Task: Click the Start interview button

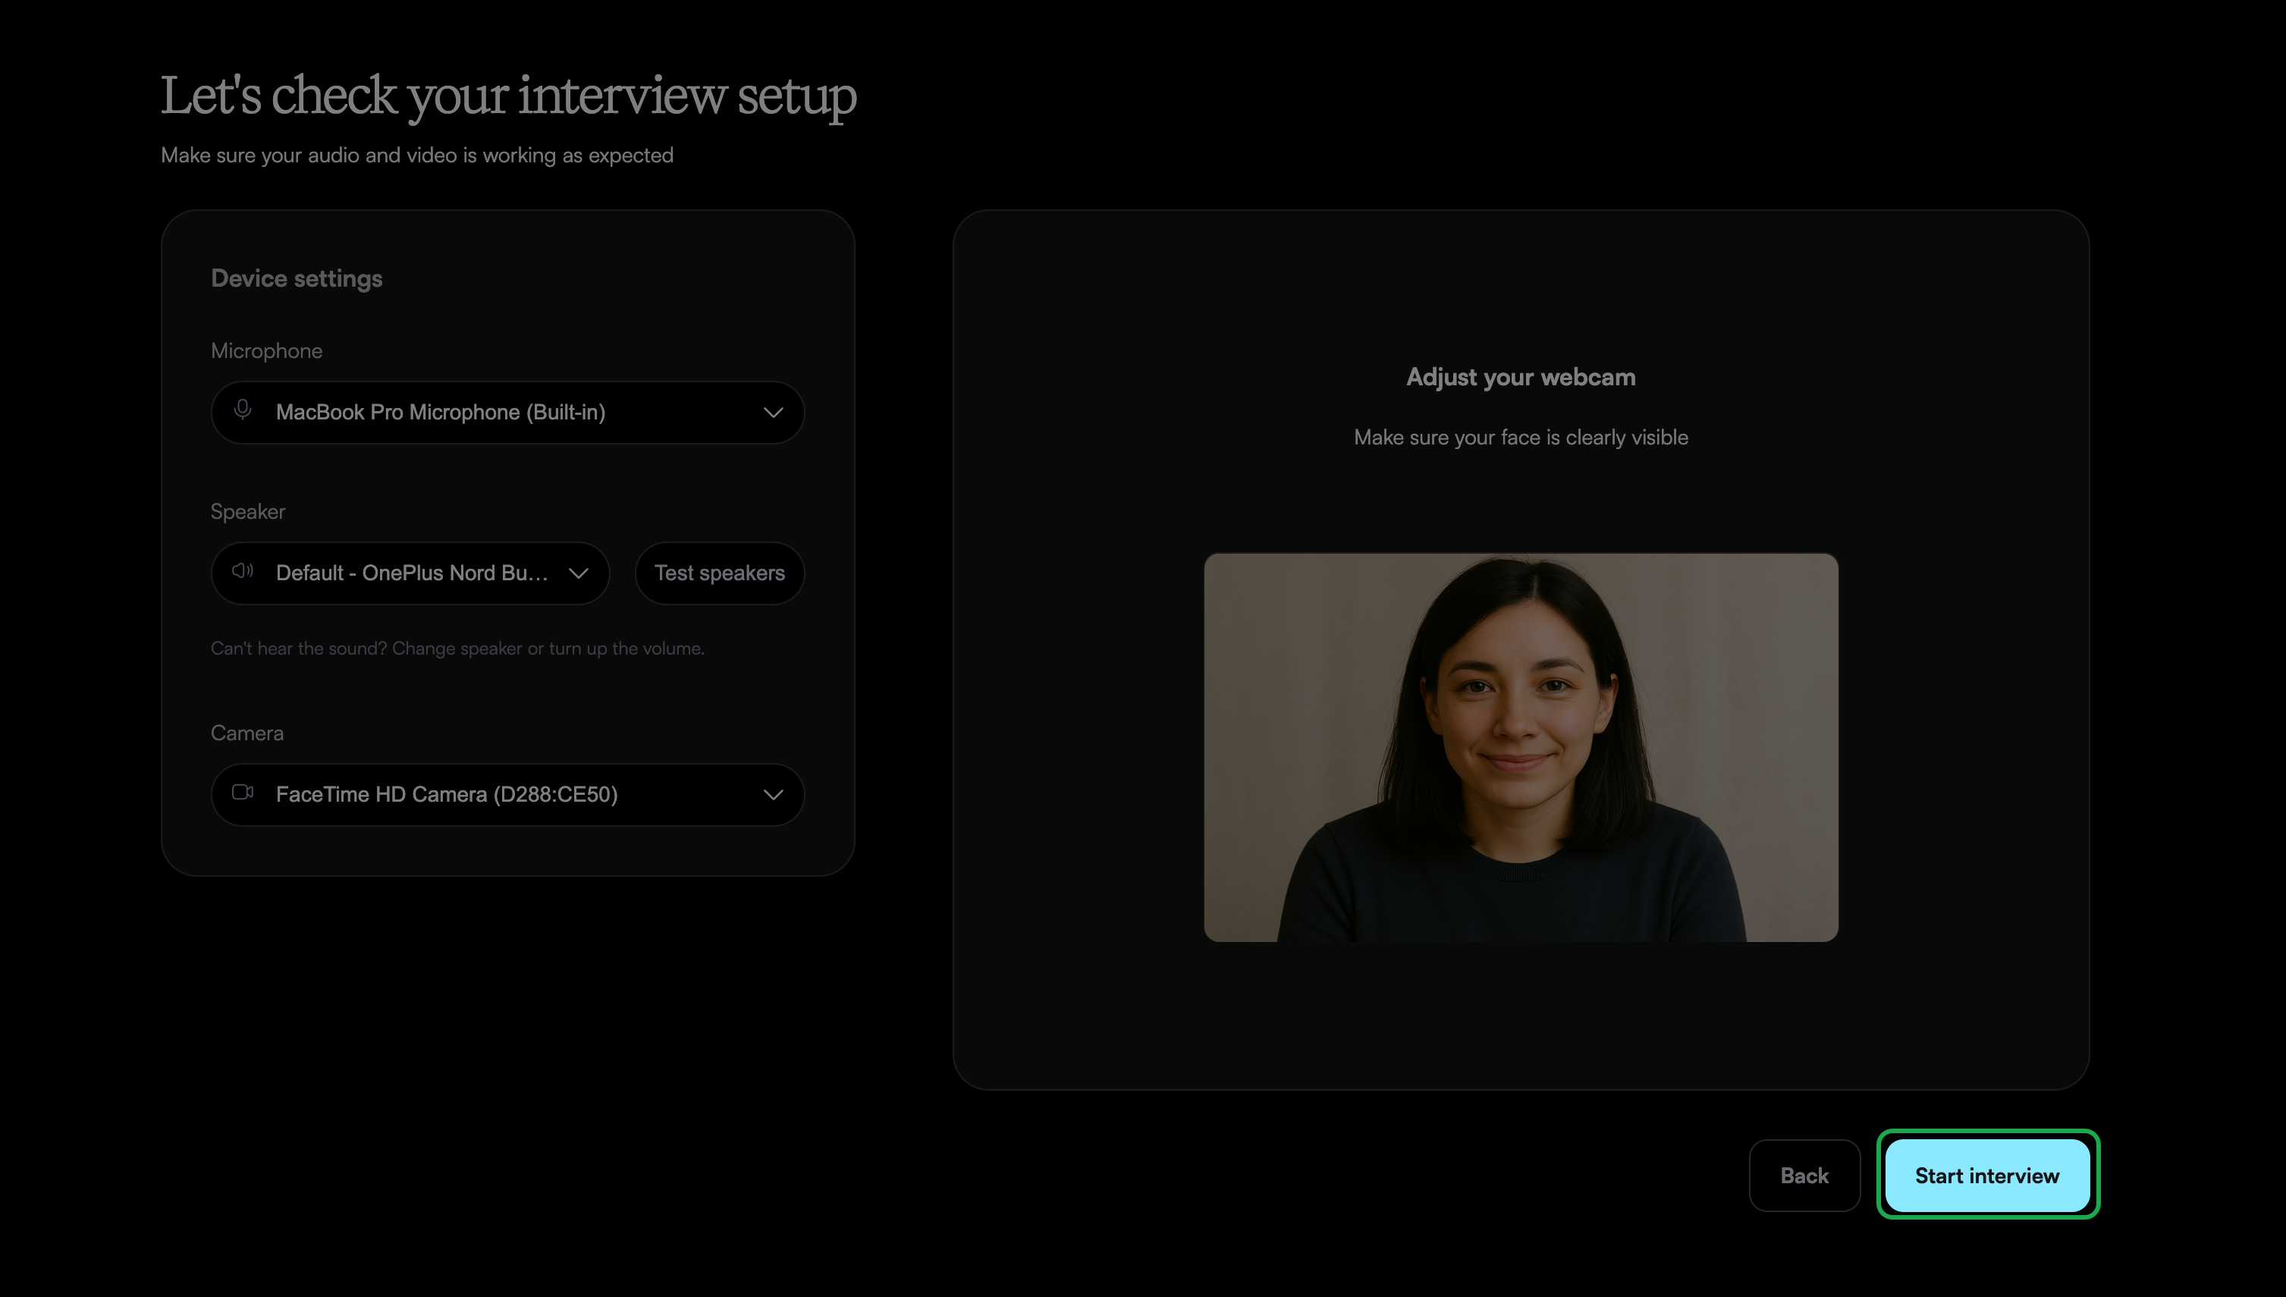Action: tap(1988, 1176)
